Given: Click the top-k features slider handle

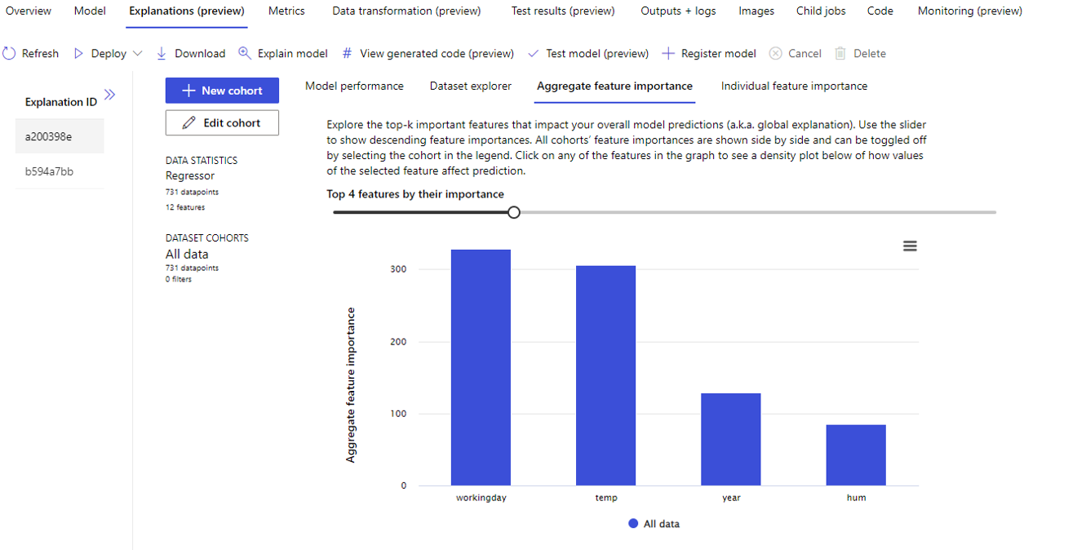Looking at the screenshot, I should pyautogui.click(x=513, y=212).
